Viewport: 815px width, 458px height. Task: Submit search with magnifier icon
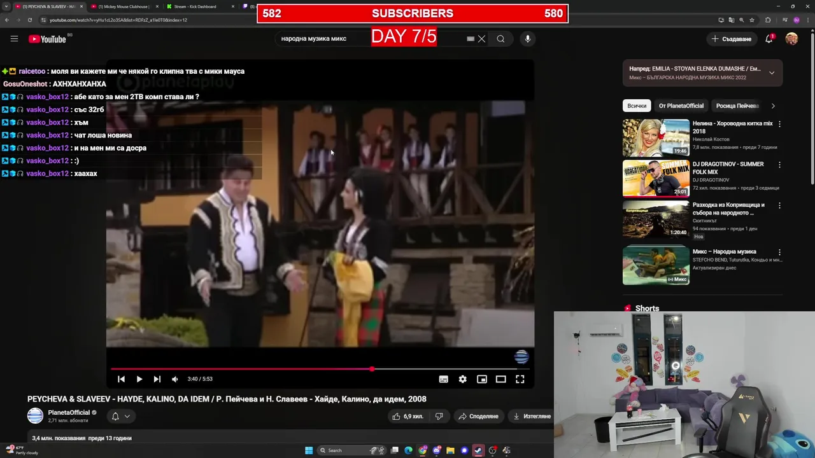pos(500,39)
